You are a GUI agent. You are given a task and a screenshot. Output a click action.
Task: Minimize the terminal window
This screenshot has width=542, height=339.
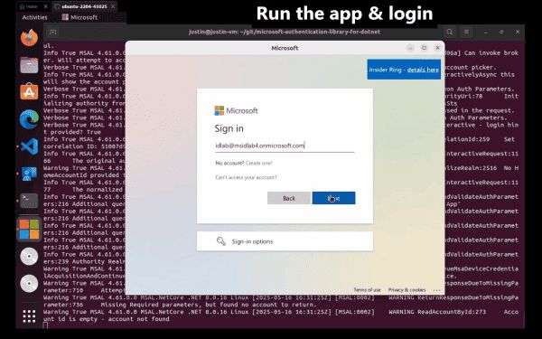486,32
